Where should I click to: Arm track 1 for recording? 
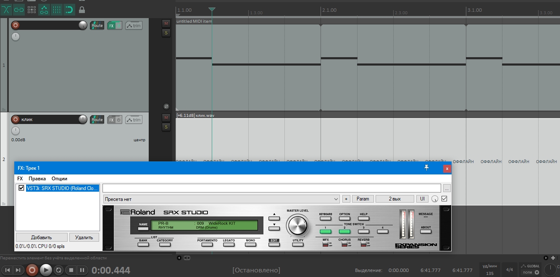[16, 25]
